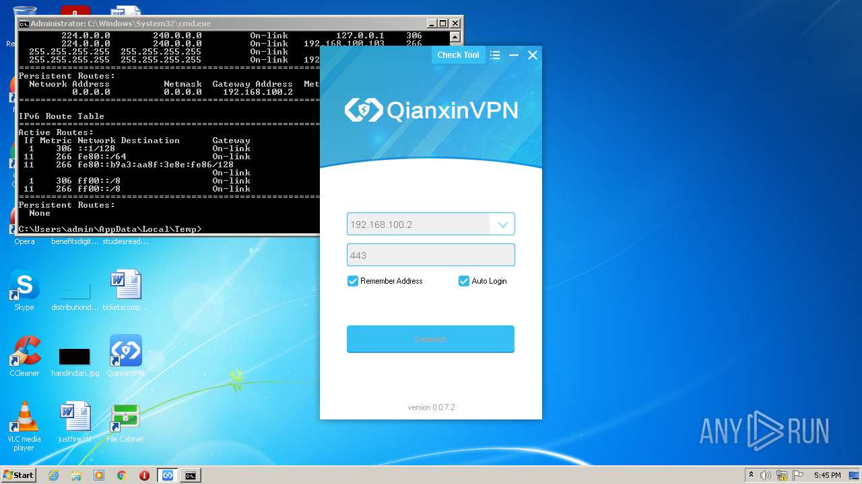
Task: Open the File Cabinet desktop shortcut
Action: (x=126, y=421)
